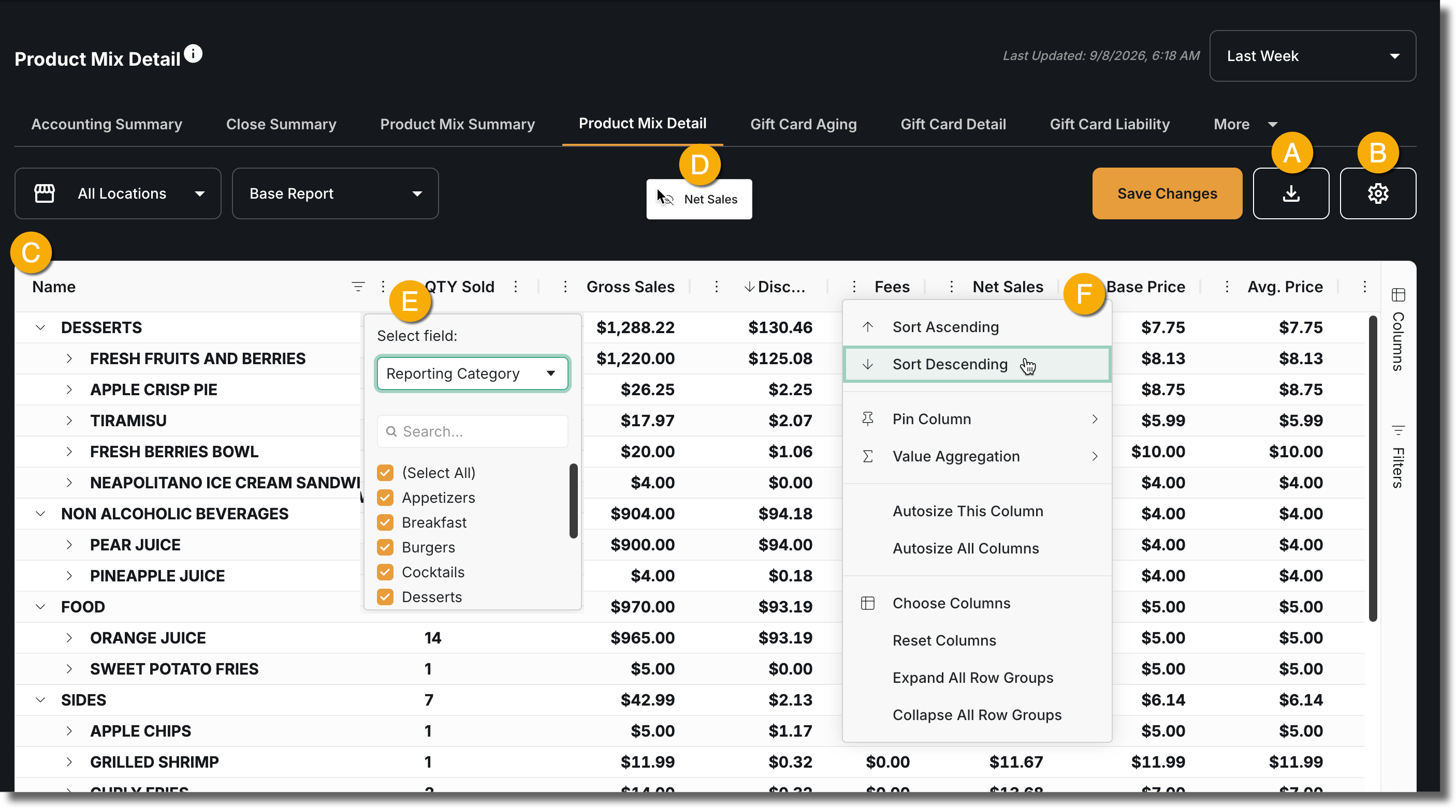Switch to the Close Summary tab

point(281,124)
